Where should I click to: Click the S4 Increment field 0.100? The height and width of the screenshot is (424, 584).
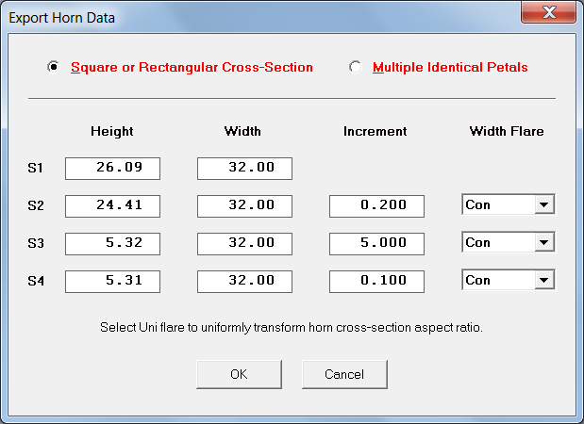pos(376,282)
